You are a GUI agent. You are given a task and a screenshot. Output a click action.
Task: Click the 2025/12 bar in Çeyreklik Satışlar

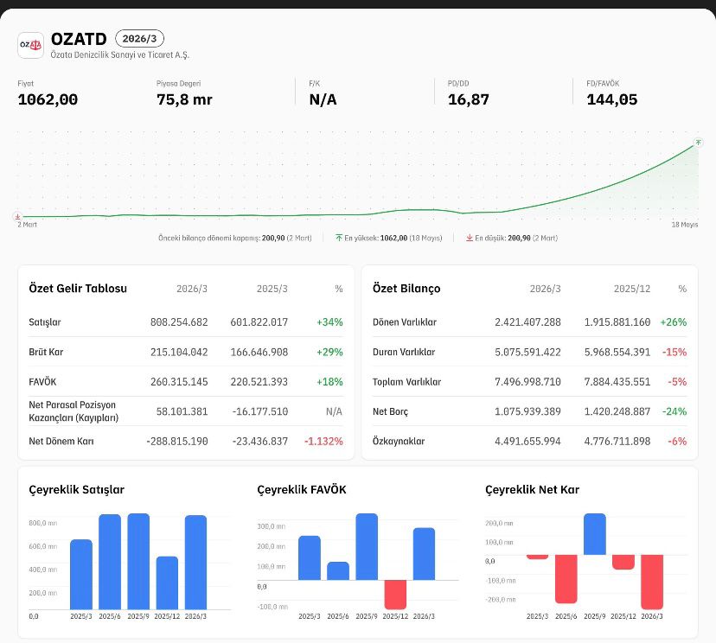coord(167,583)
